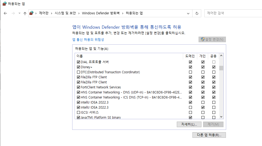Click the 자세히(L)... button
The height and width of the screenshot is (146, 262).
(x=189, y=124)
